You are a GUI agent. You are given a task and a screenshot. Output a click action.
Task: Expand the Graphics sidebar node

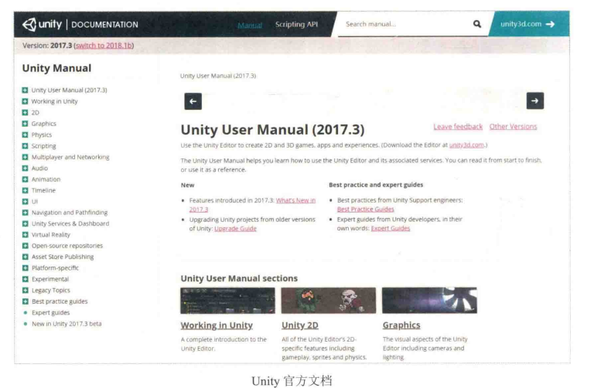tap(25, 124)
